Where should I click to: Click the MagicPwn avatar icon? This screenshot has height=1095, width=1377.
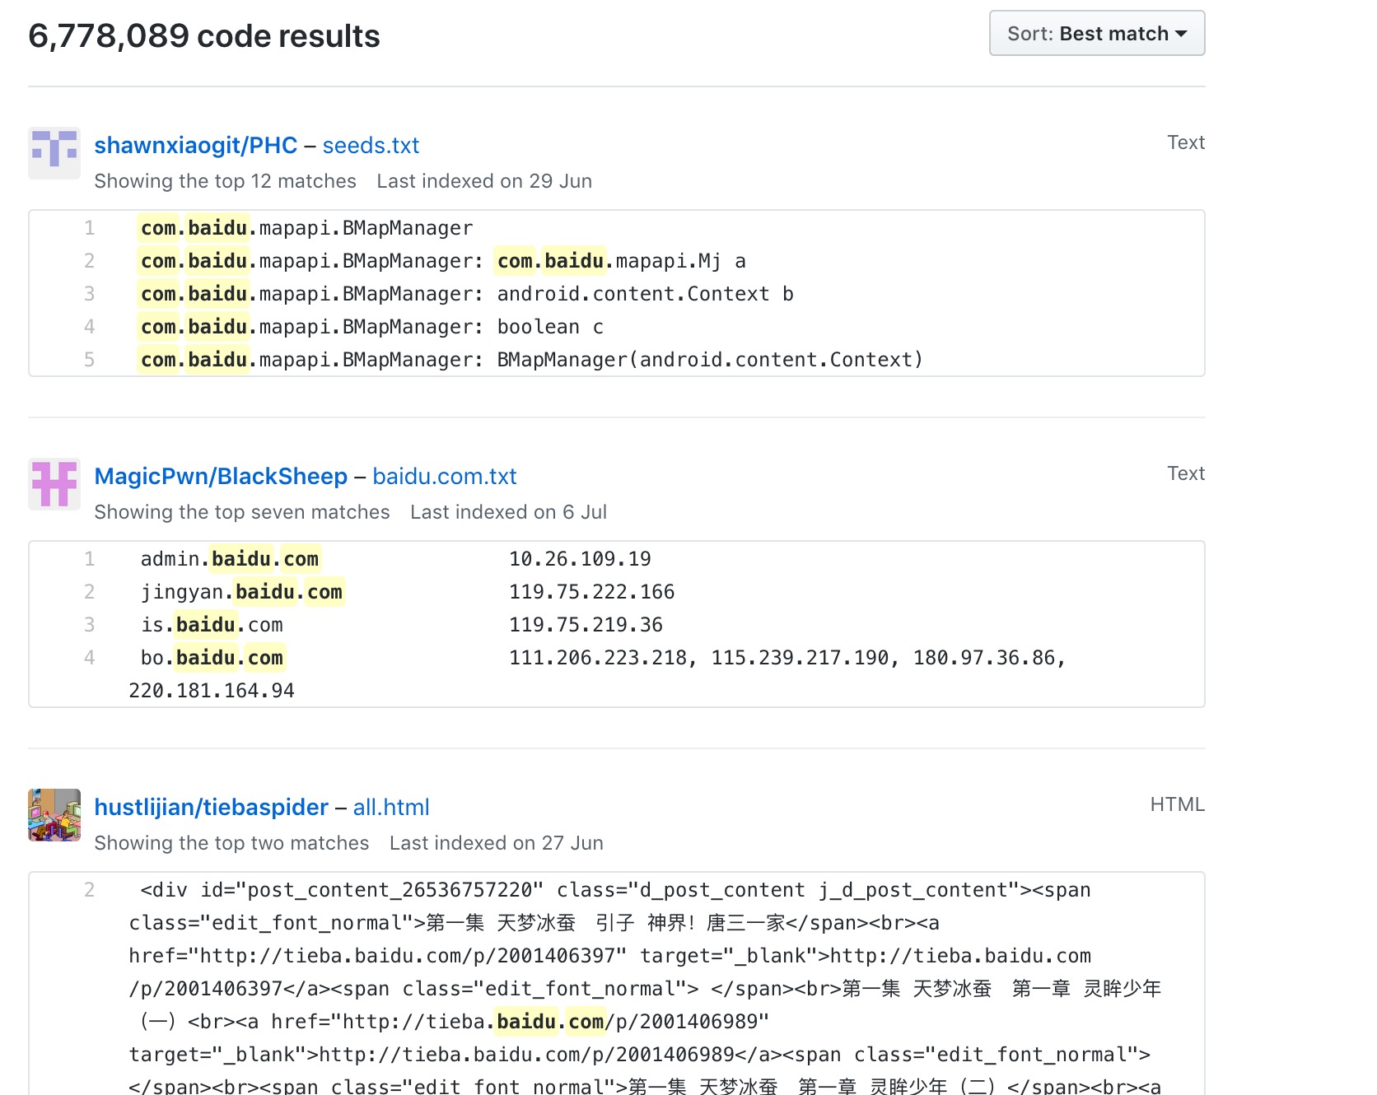pos(54,484)
